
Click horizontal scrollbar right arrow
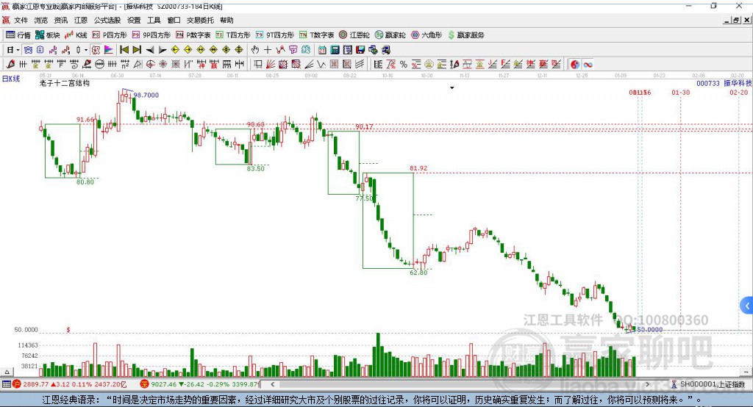point(647,384)
